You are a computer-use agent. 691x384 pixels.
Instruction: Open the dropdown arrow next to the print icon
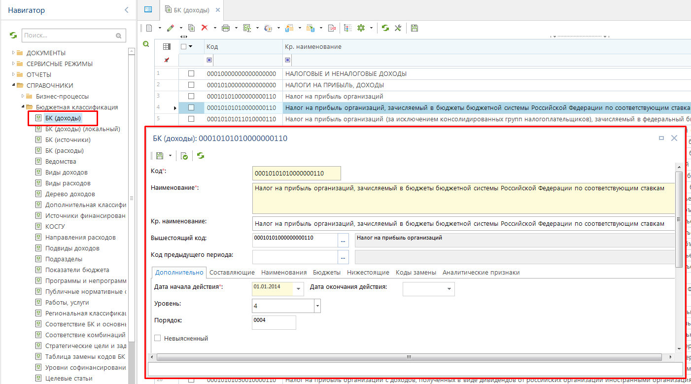pos(236,28)
